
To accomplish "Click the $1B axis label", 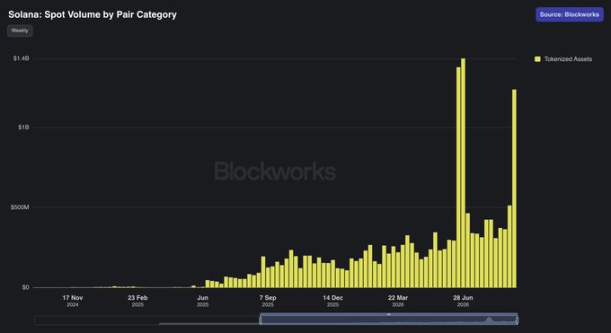I will pos(23,127).
